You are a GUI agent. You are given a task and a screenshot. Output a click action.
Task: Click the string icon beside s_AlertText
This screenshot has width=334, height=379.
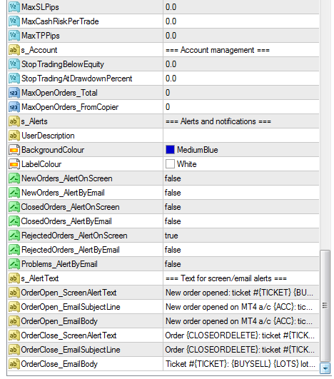(x=14, y=278)
